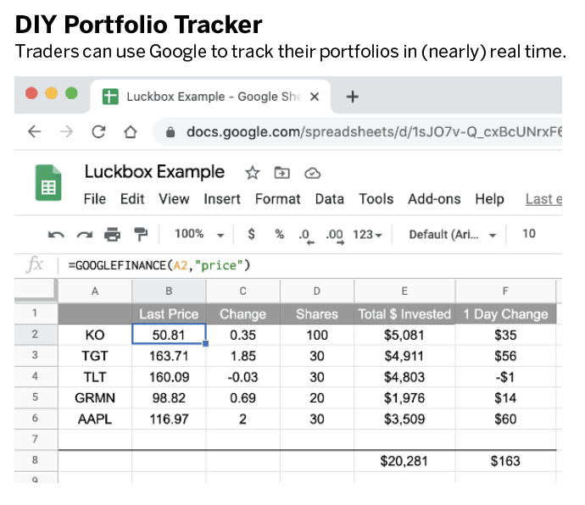Select column A header
Viewport: 585px width, 505px height.
click(95, 291)
